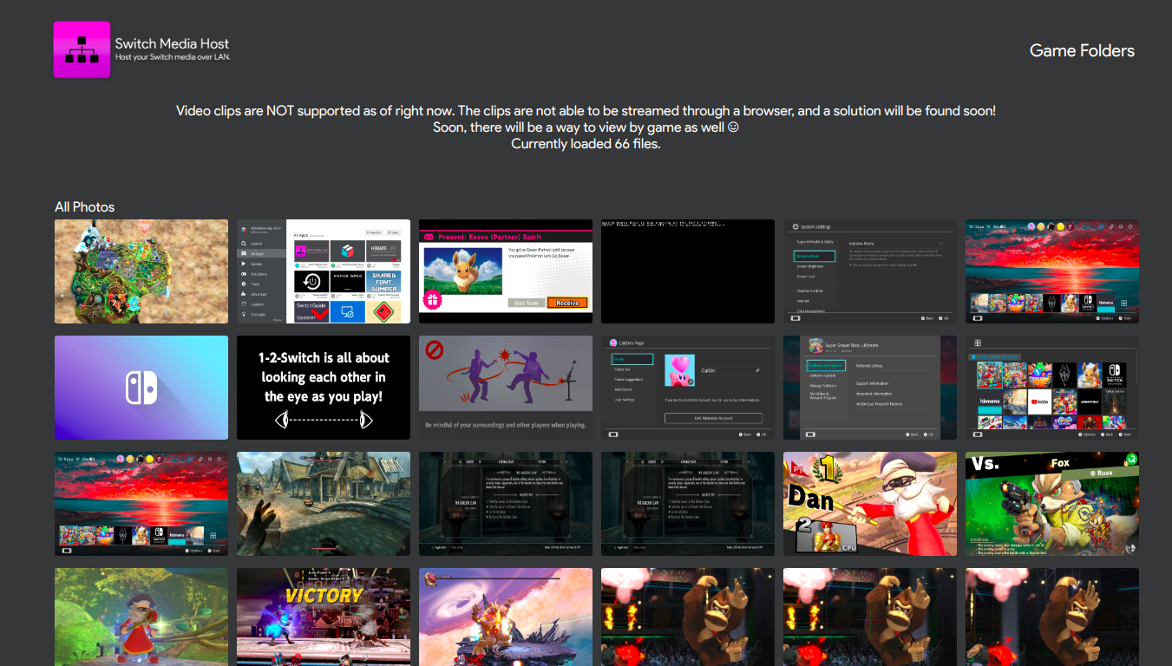Screen dimensions: 1172x666
Task: Open the 1-2-Switch eye contact message image
Action: click(x=324, y=388)
